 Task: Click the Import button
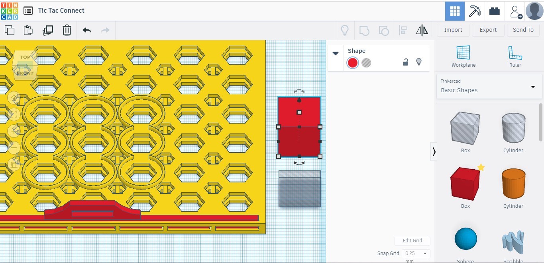(453, 30)
